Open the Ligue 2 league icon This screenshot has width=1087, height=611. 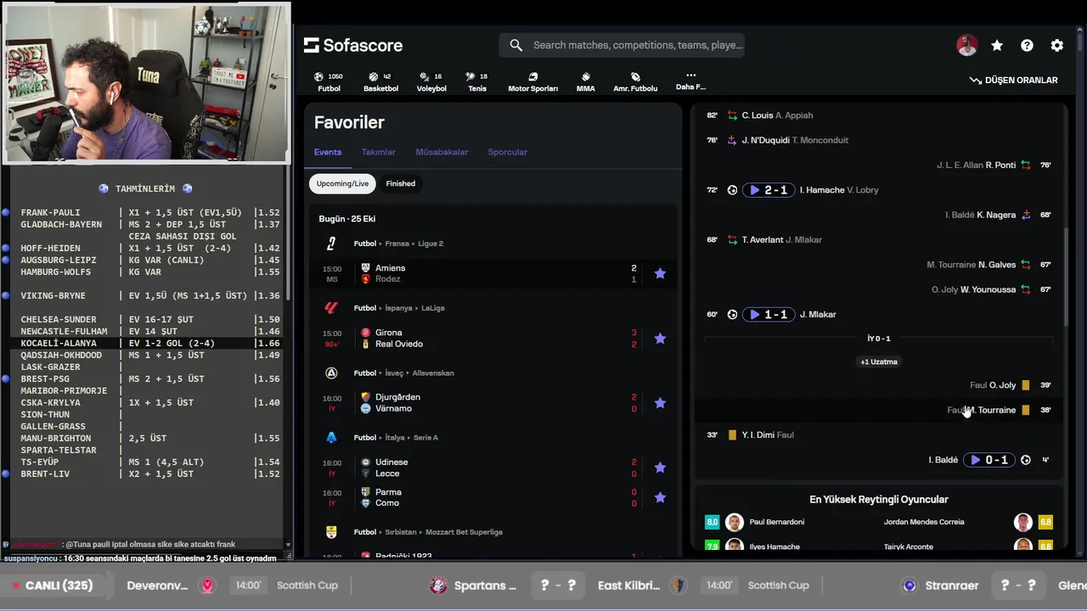(331, 244)
